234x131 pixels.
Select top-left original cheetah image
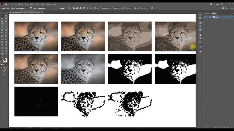point(36,36)
